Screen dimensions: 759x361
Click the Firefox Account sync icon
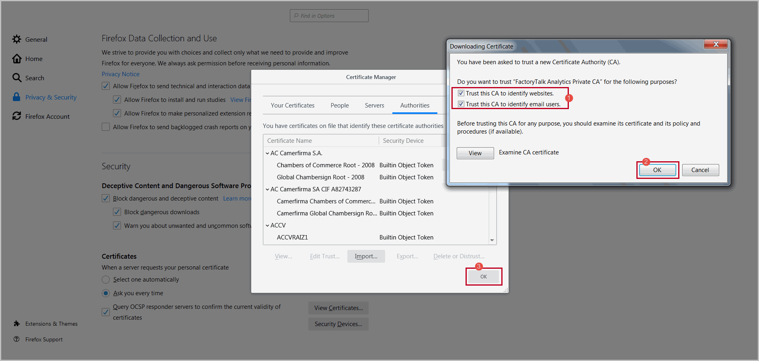click(16, 116)
